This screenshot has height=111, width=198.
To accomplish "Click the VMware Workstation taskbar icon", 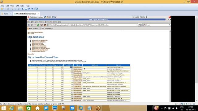I will [x=81, y=108].
